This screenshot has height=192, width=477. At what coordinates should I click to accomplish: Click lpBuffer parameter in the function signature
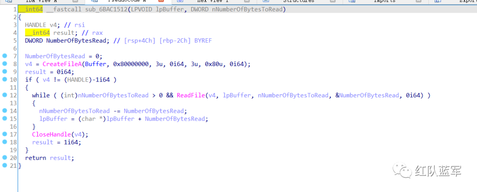tap(170, 9)
